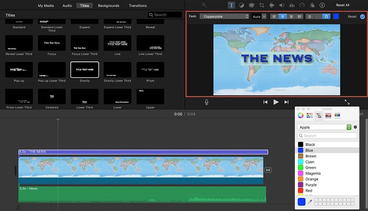This screenshot has width=368, height=211.
Task: Select the pencils color picker mode
Action: (338, 115)
